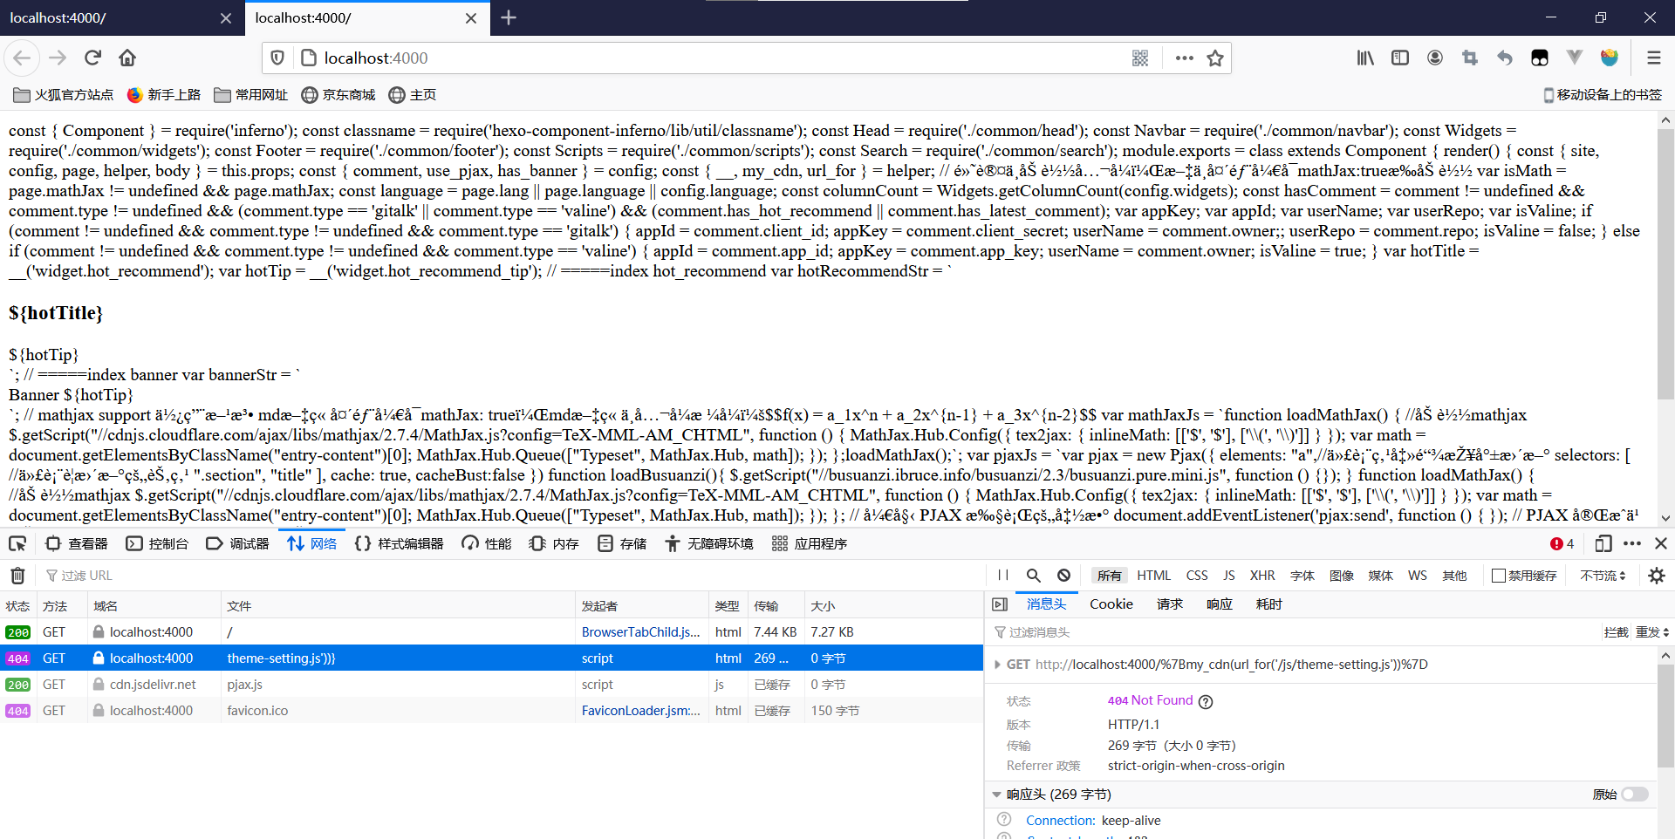Image resolution: width=1675 pixels, height=839 pixels.
Task: Switch to the Cookie tab
Action: click(x=1111, y=604)
